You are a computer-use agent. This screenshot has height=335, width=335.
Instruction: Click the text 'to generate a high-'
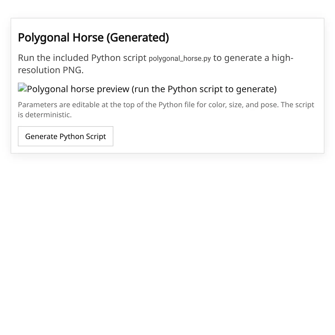point(253,58)
